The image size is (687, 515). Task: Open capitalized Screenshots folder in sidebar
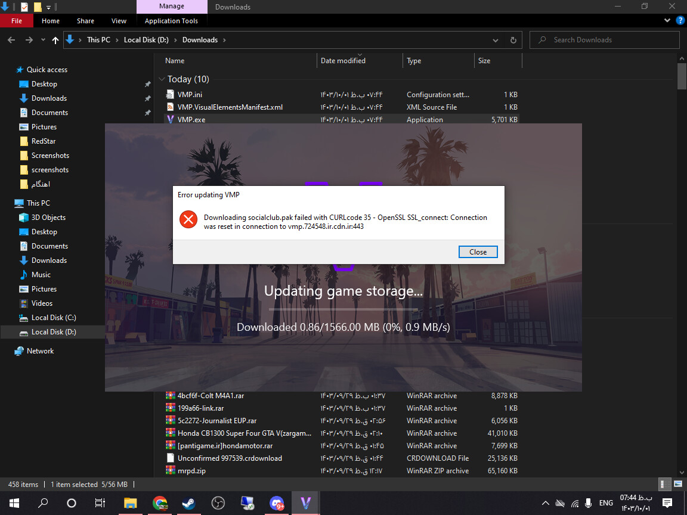pos(50,156)
